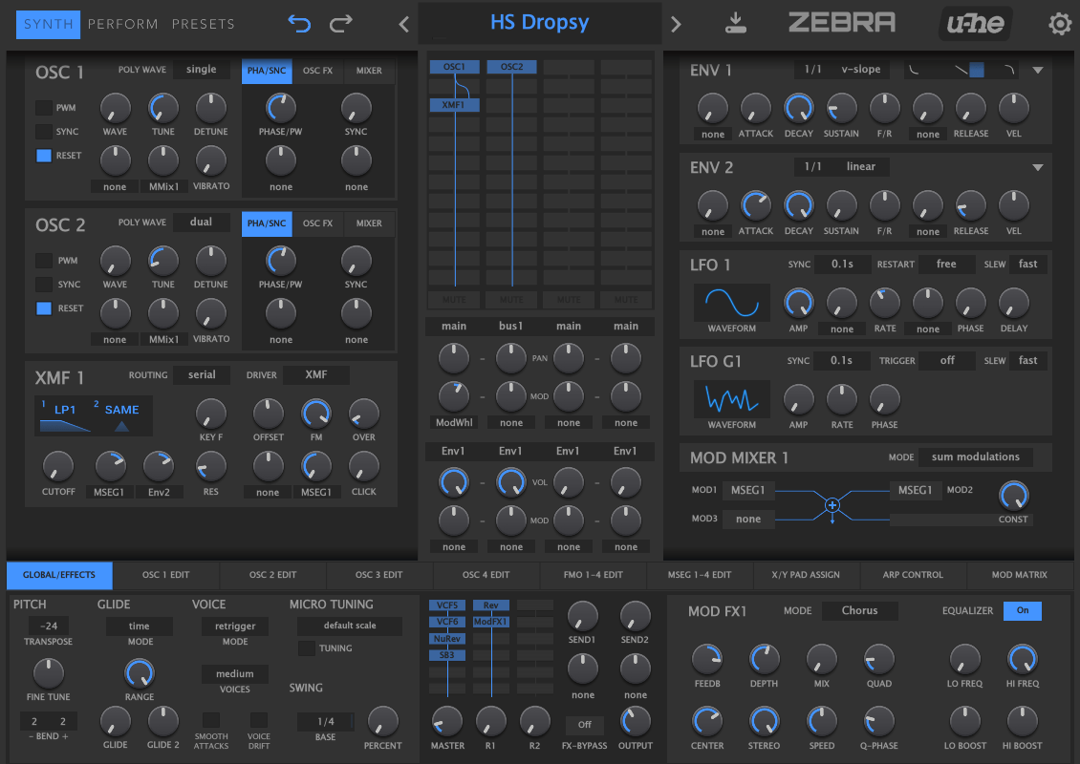Disable OSC 2 RESET checkbox

(43, 308)
